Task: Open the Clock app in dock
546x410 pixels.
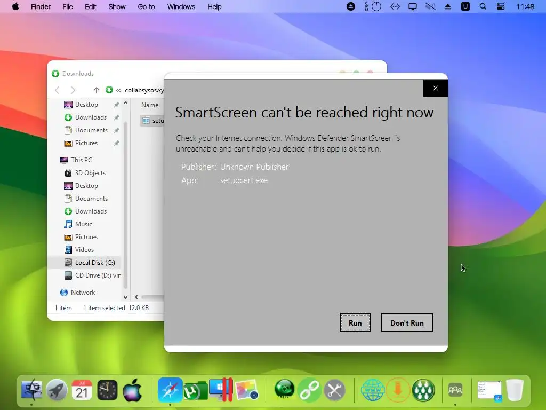Action: [107, 390]
